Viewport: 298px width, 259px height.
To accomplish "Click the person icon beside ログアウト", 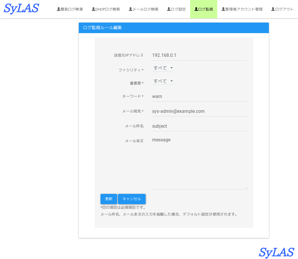I will pyautogui.click(x=273, y=9).
